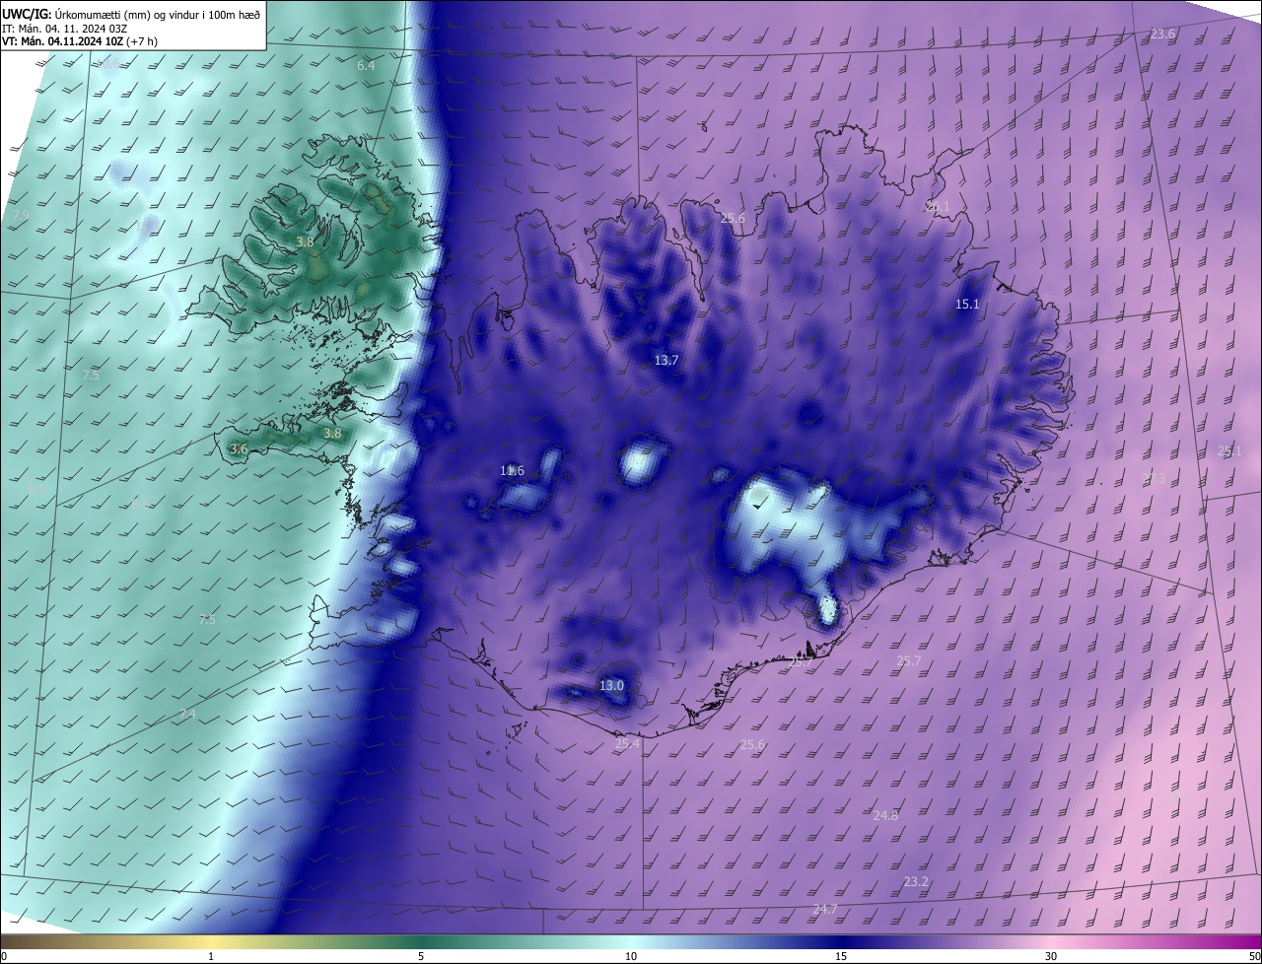Image resolution: width=1262 pixels, height=964 pixels.
Task: Click the 27.3 value label
Action: (1154, 478)
